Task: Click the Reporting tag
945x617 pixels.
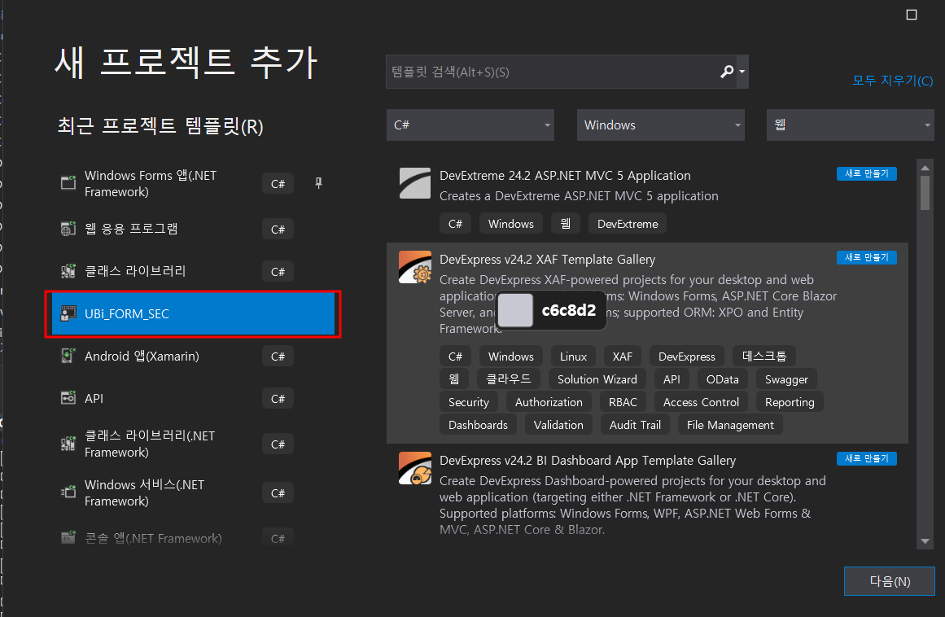Action: [x=790, y=402]
